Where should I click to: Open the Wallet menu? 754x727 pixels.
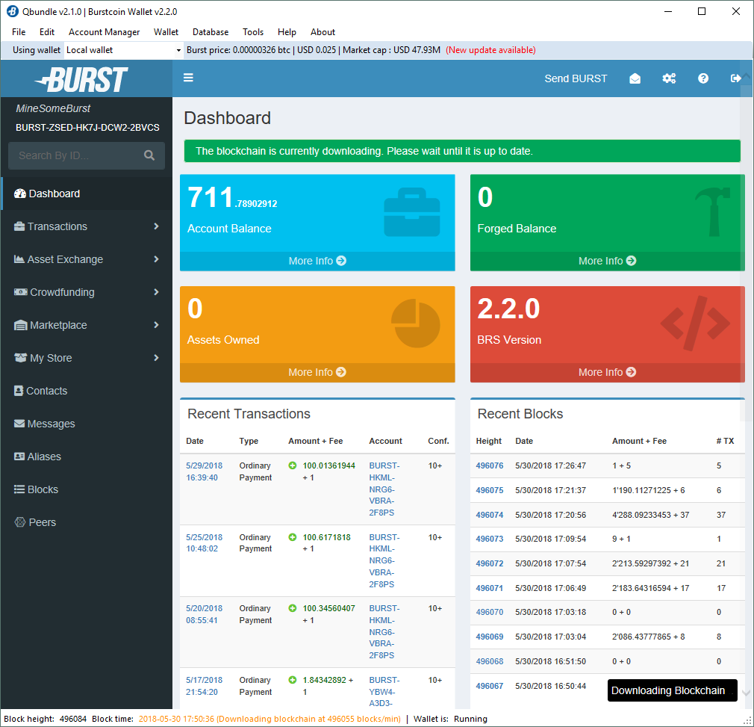coord(166,32)
